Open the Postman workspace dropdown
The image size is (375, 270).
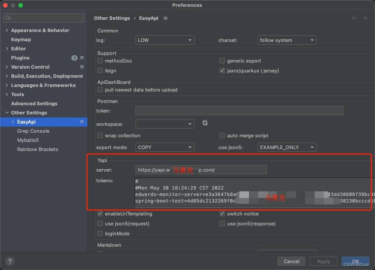[x=165, y=124]
